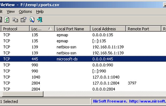Screen dimensions: 166x106
Task: Click port 990 in the [::]:990 row
Action: click(35, 71)
